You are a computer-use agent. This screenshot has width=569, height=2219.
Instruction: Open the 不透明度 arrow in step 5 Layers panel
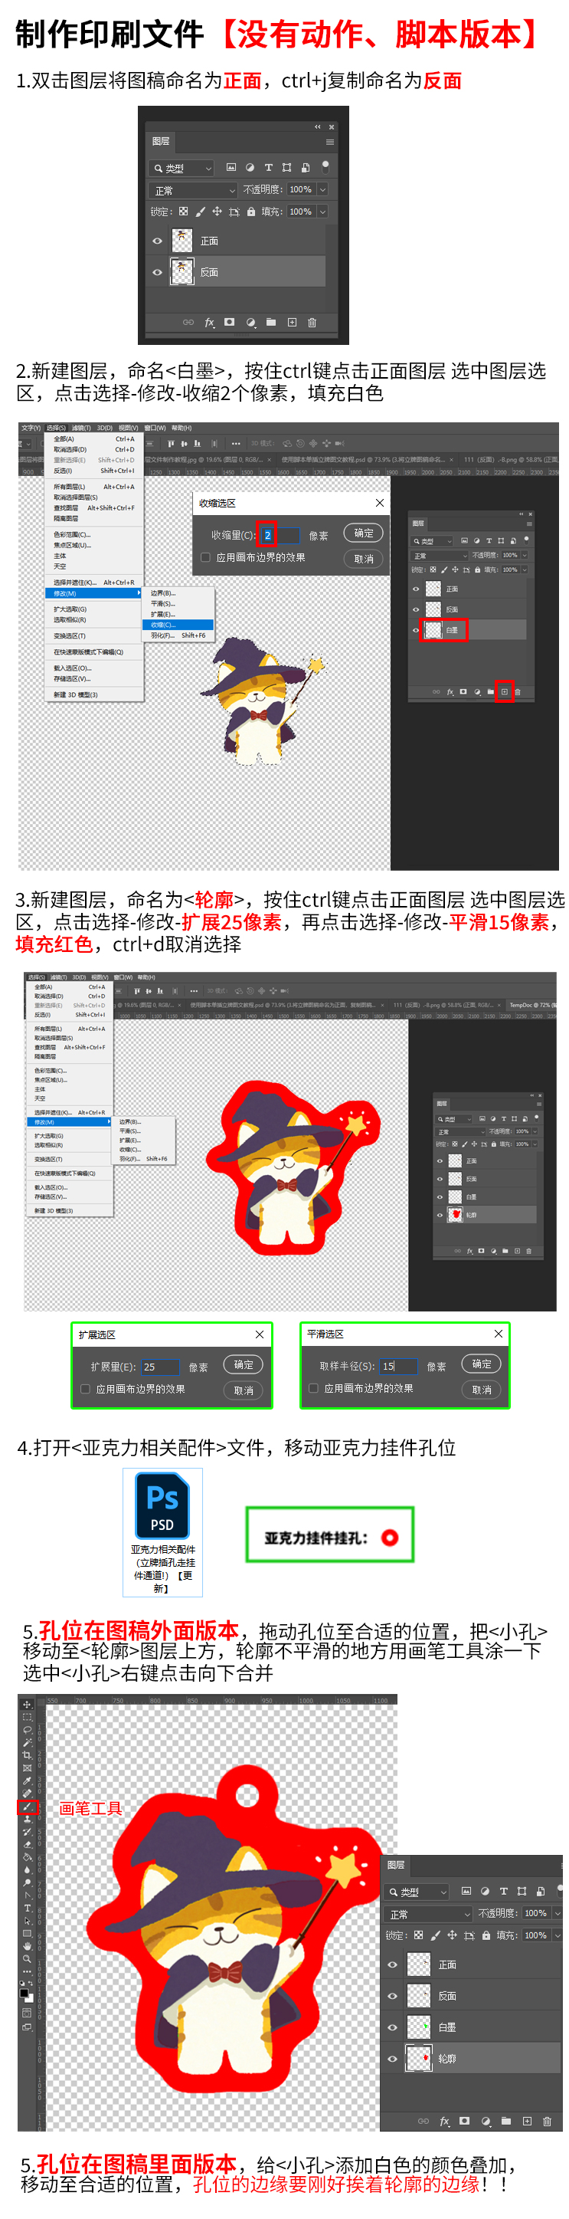coord(558,1913)
